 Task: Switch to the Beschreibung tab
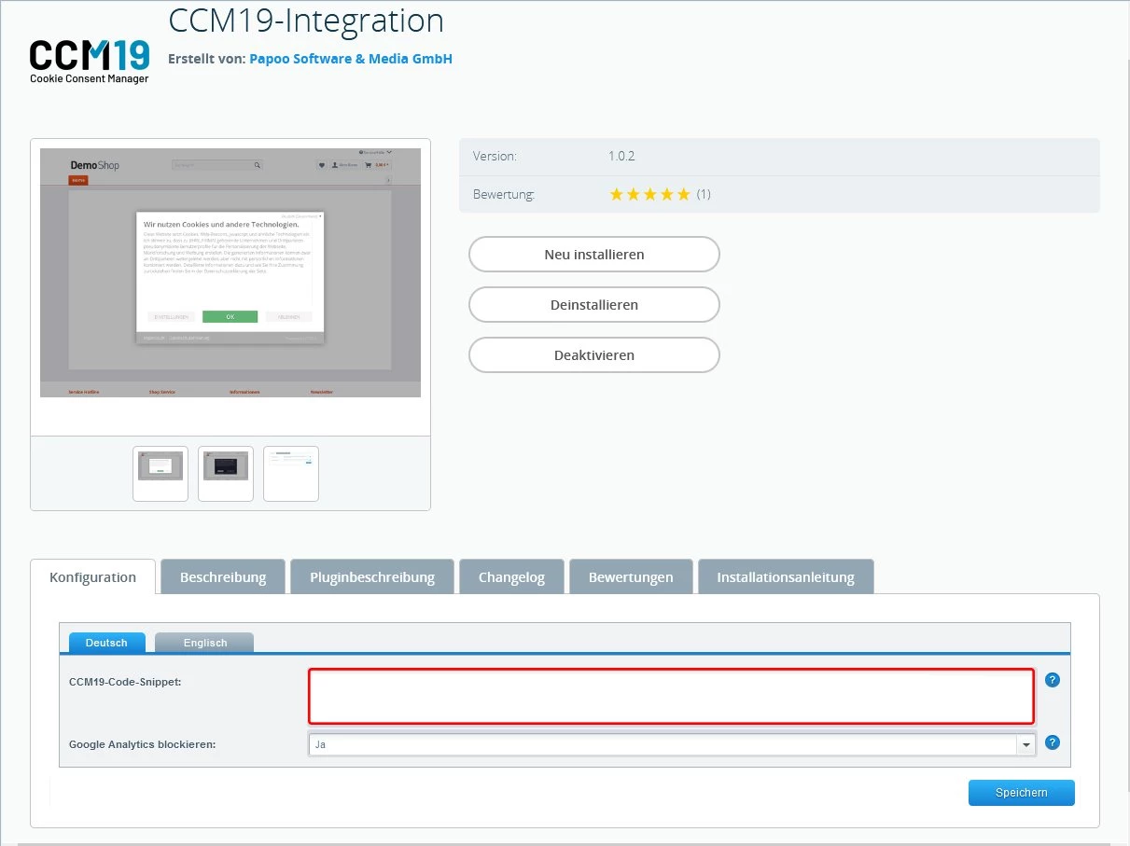coord(223,577)
